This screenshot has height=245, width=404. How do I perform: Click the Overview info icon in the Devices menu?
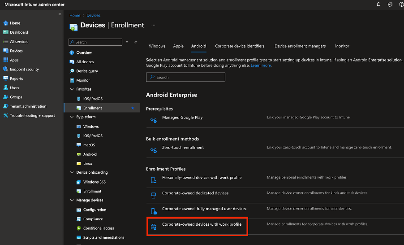(72, 52)
